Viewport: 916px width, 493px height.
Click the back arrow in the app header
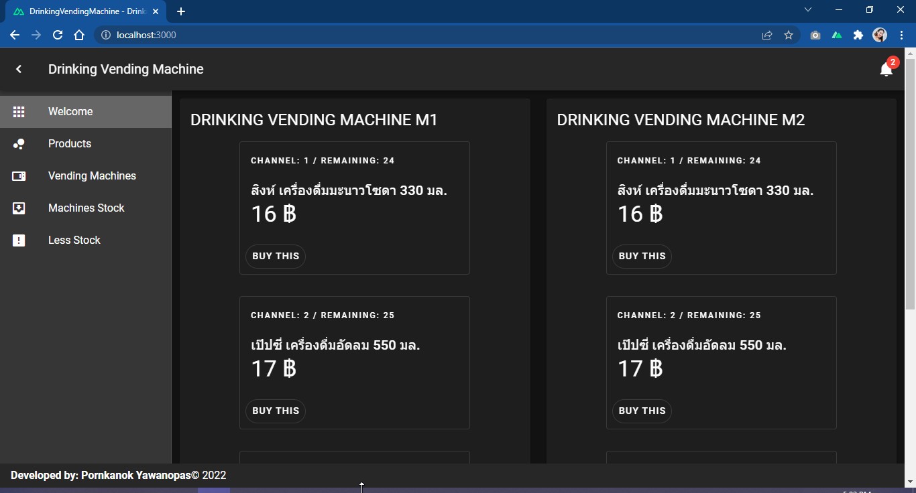tap(18, 69)
